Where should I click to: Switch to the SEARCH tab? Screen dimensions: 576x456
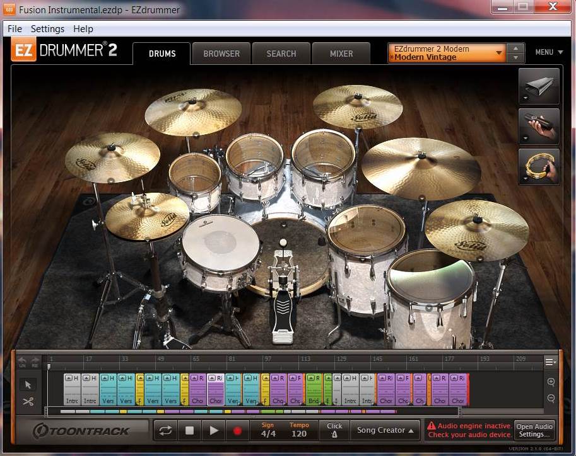[281, 54]
